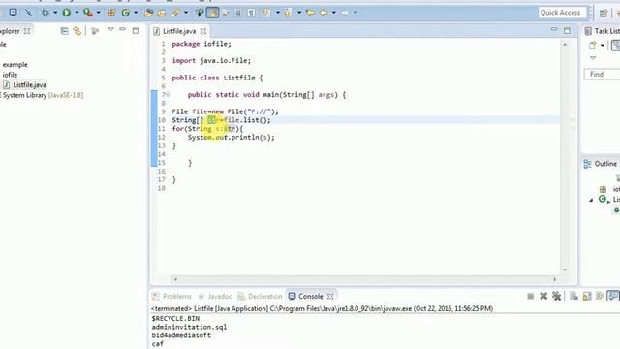Click the New Java Package icon

tap(112, 13)
